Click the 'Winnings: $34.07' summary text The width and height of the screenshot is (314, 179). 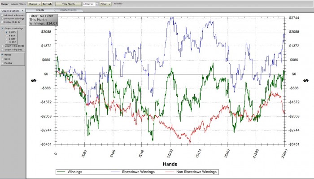click(43, 23)
